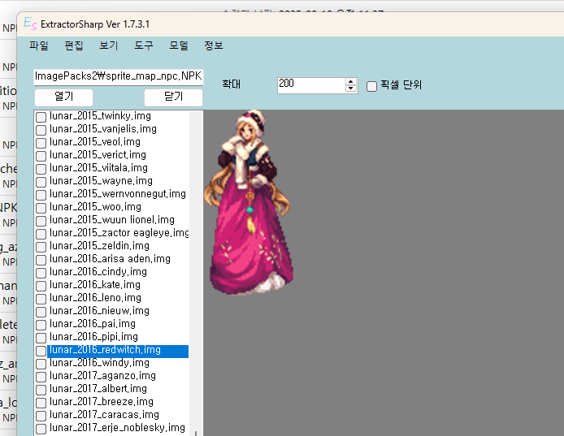Click the ExtractorSharp app icon in title bar
The image size is (564, 436).
point(28,24)
